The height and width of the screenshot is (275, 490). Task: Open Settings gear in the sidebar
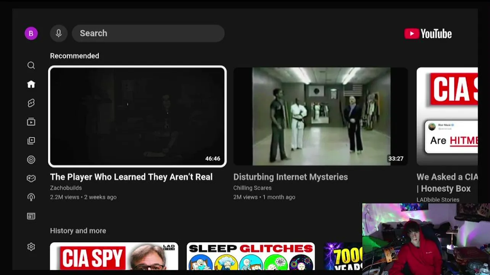(x=31, y=247)
